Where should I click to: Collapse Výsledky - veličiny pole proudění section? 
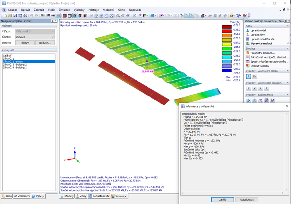coord(288,83)
